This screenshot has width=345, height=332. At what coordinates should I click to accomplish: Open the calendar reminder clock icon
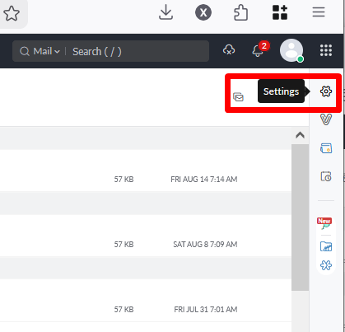click(326, 176)
